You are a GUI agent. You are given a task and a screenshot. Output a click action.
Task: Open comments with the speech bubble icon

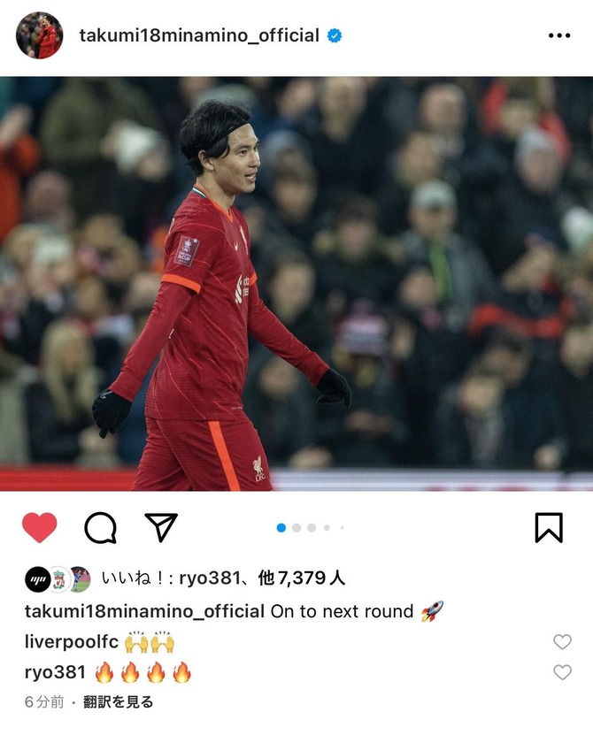point(100,528)
